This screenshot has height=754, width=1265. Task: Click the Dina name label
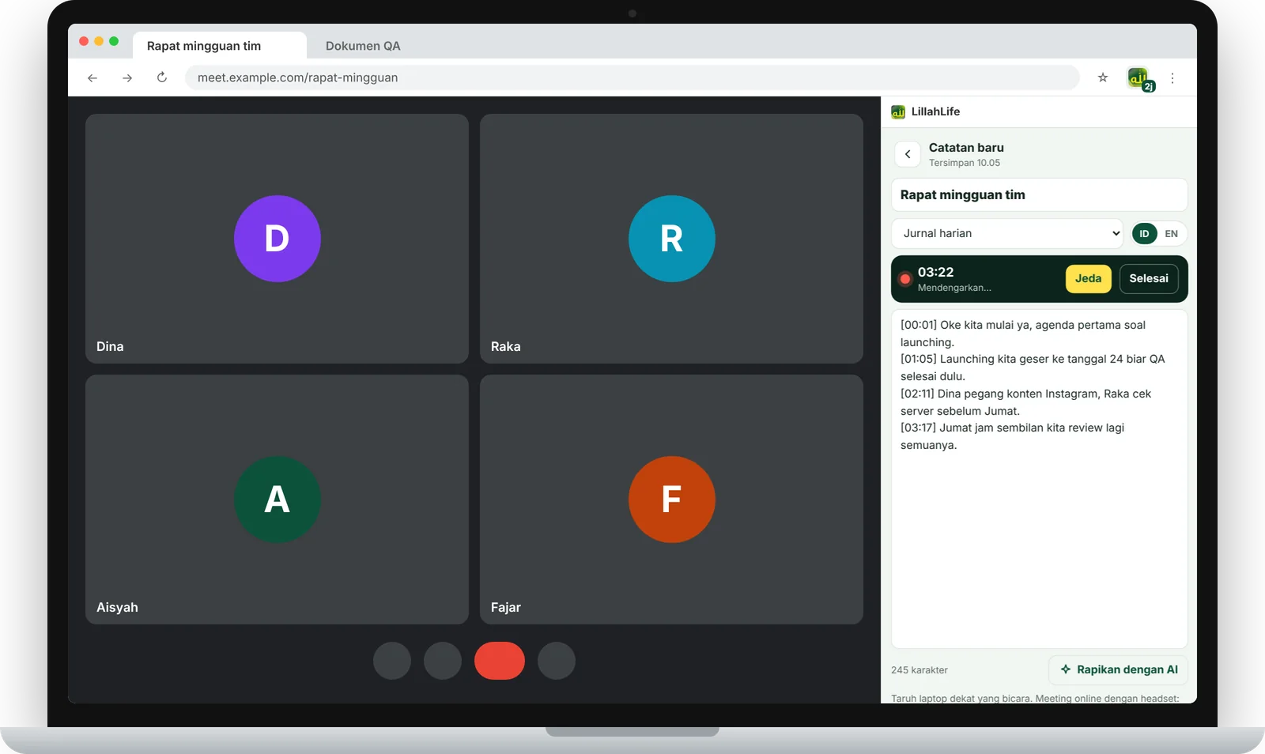tap(110, 346)
